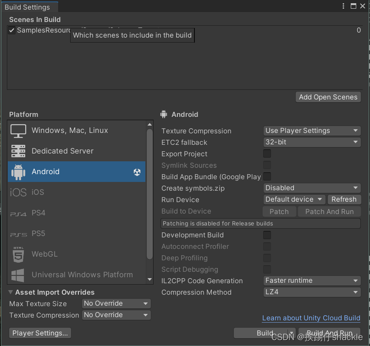Click the Add Open Scenes button
Viewport: 370px width, 346px height.
(328, 97)
